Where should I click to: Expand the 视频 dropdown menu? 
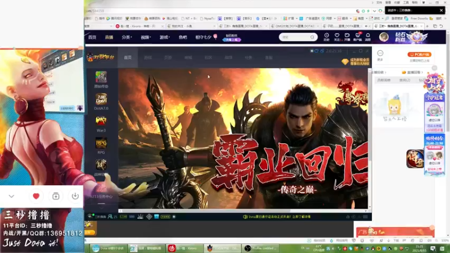tap(146, 37)
